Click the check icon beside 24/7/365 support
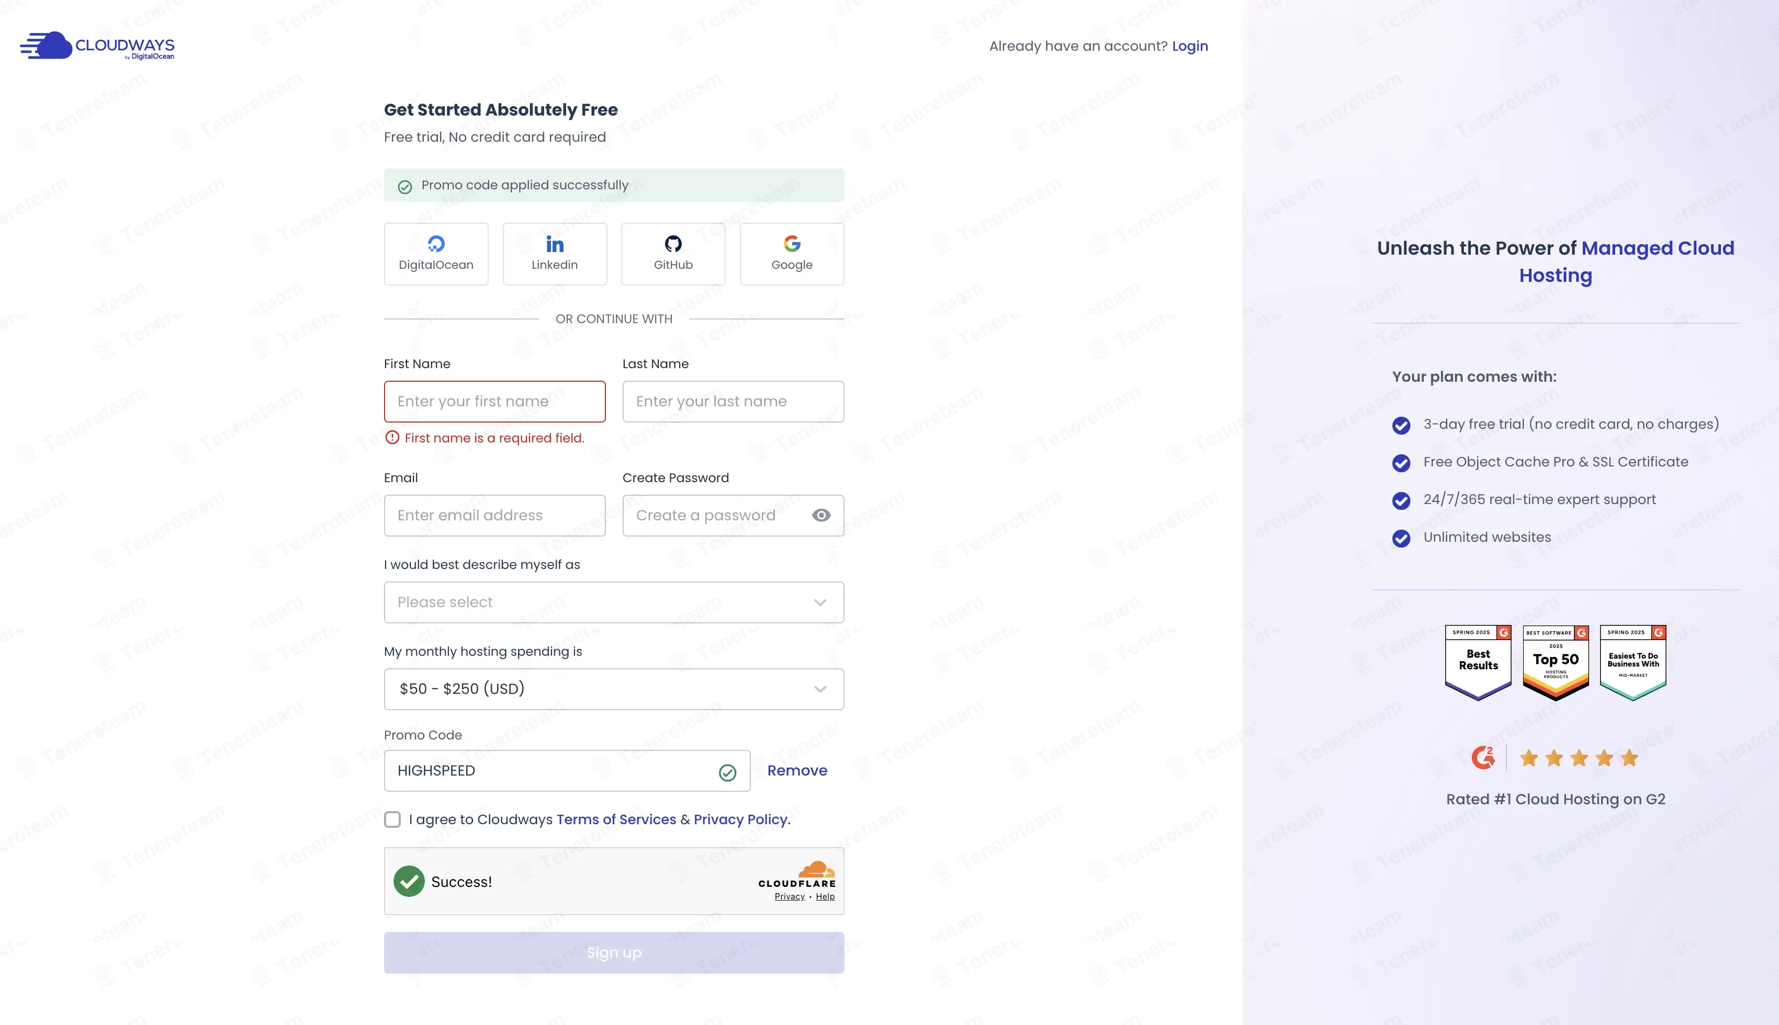Image resolution: width=1779 pixels, height=1025 pixels. click(x=1402, y=500)
